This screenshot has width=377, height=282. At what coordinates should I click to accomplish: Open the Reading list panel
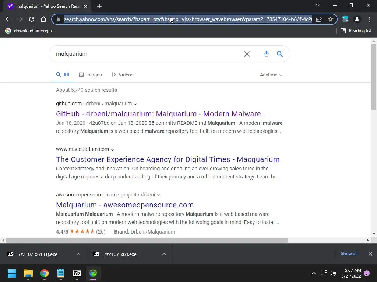356,31
